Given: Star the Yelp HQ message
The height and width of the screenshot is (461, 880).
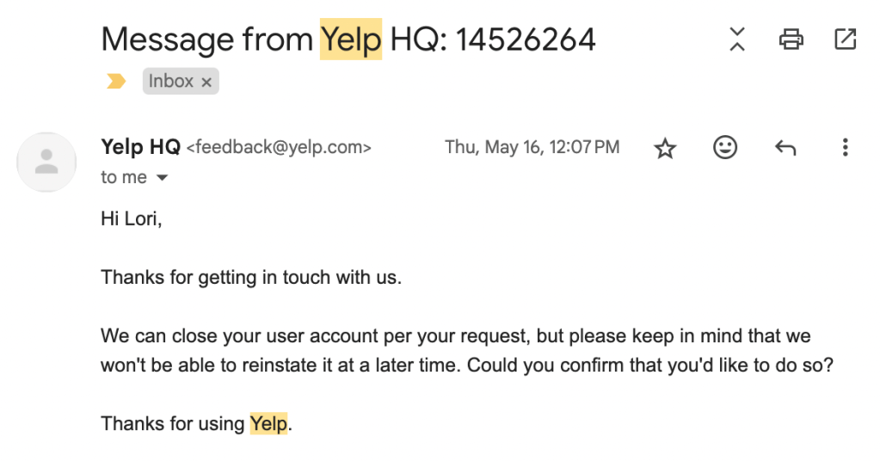Looking at the screenshot, I should pos(665,148).
